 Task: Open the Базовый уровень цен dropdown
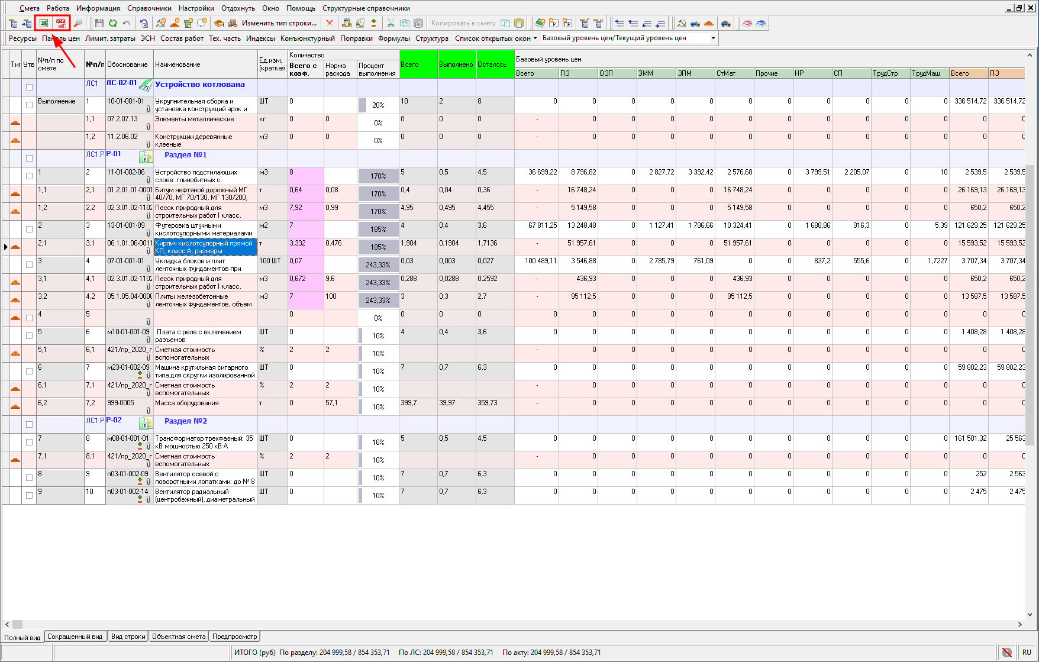point(712,38)
